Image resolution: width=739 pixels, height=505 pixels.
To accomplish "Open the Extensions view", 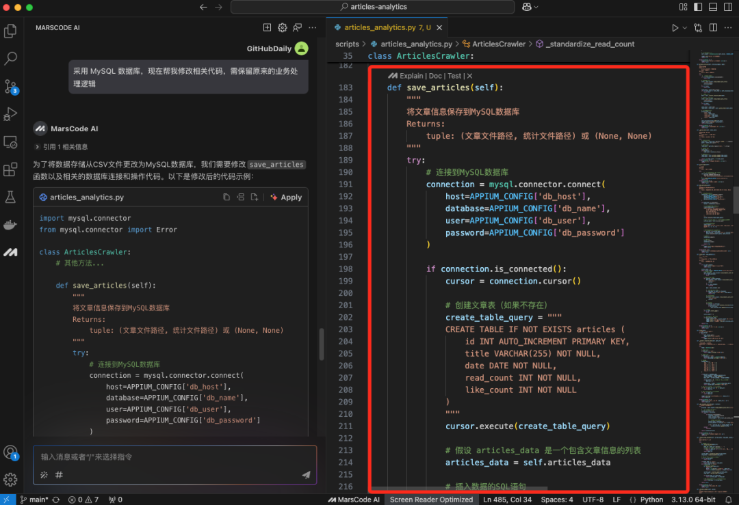I will pyautogui.click(x=10, y=169).
